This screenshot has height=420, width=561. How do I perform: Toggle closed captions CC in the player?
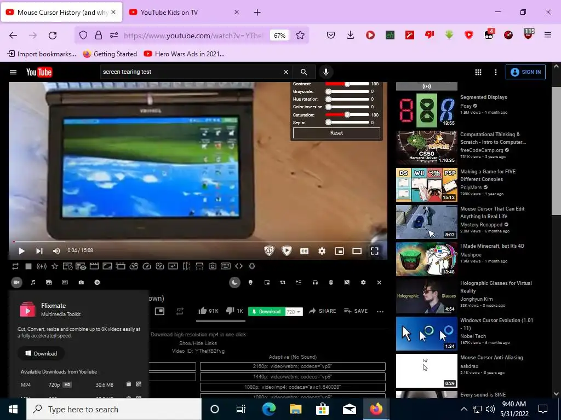(305, 251)
